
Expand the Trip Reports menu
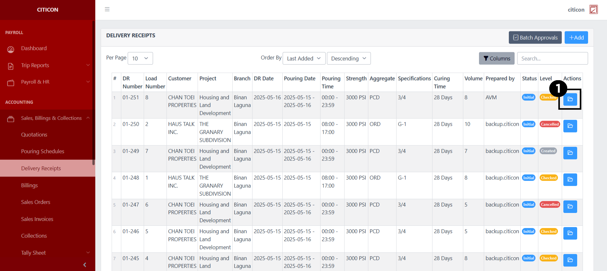click(47, 65)
